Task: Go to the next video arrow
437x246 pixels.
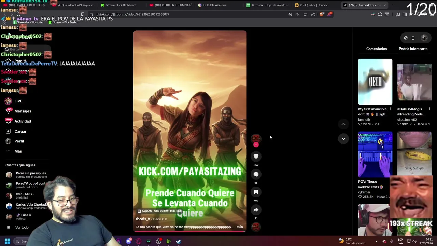Action: point(343,138)
